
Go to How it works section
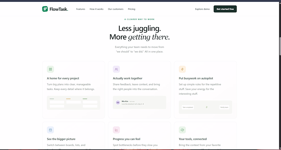point(96,9)
